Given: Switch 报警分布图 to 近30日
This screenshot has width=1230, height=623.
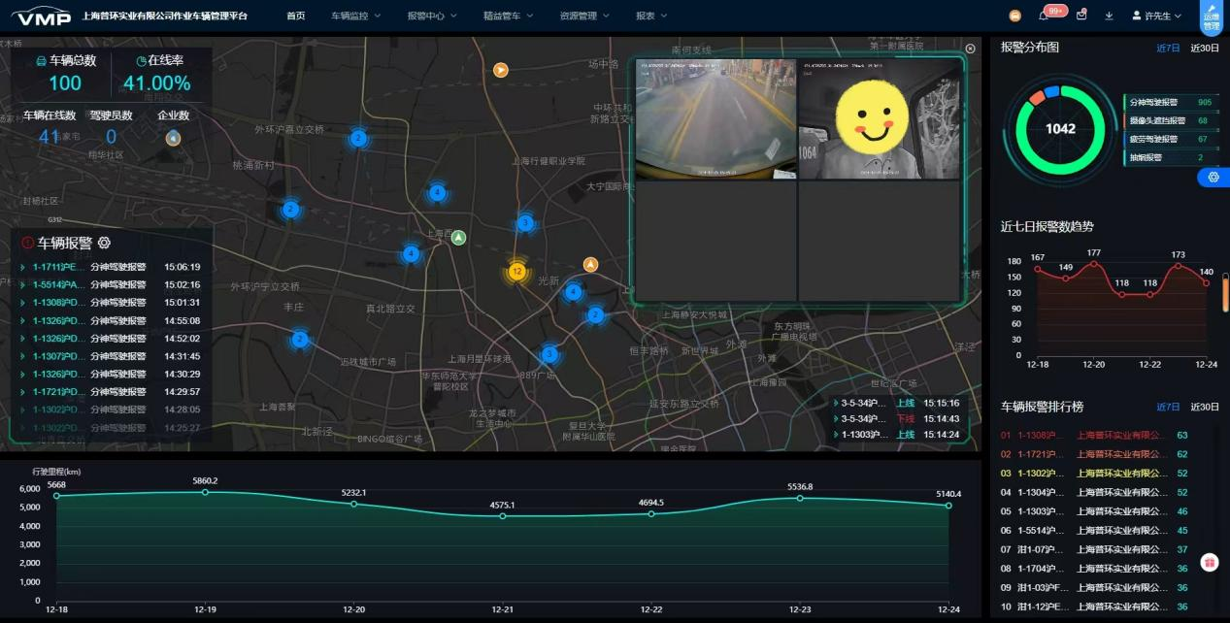Looking at the screenshot, I should click(x=1204, y=48).
